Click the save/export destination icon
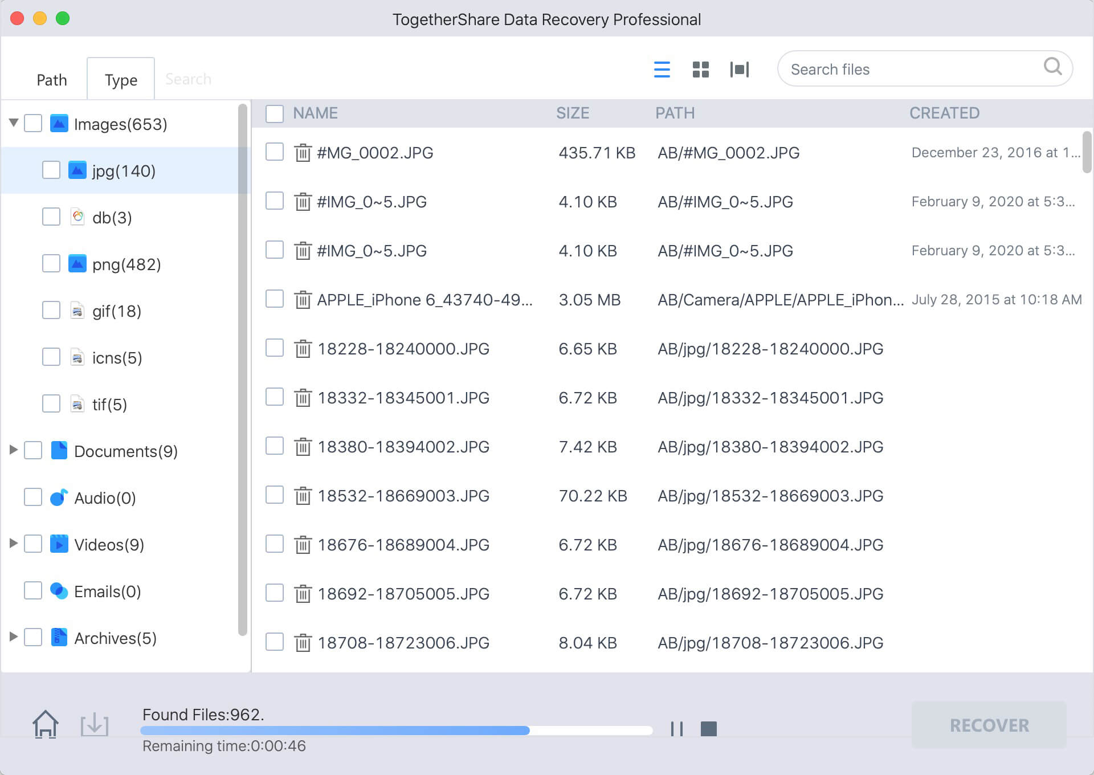 click(x=95, y=725)
